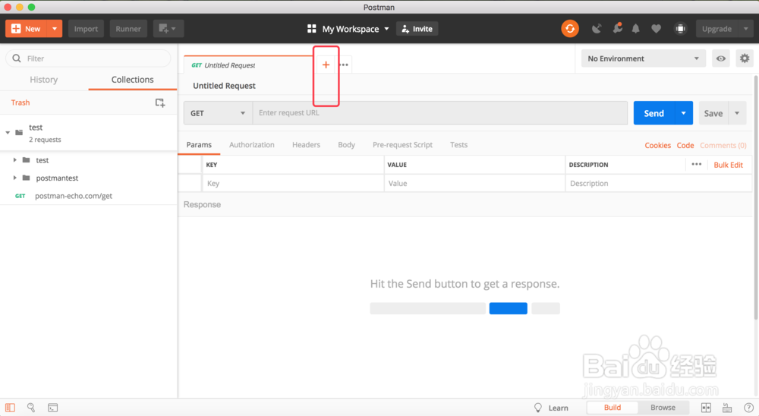The image size is (759, 416).
Task: Expand the postmantest folder
Action: pos(14,178)
